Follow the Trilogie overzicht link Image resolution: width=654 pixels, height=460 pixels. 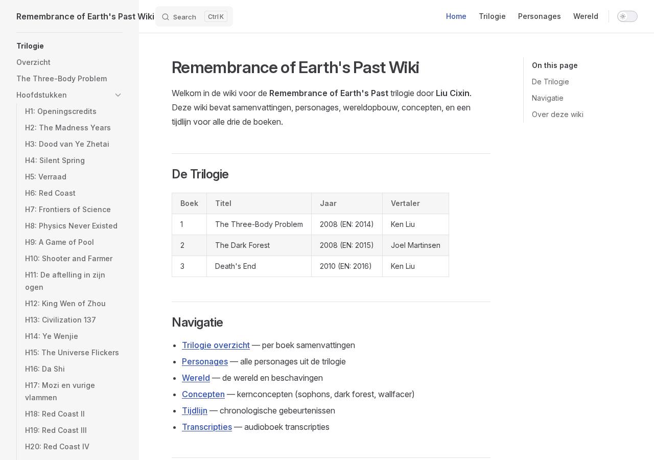pyautogui.click(x=216, y=345)
